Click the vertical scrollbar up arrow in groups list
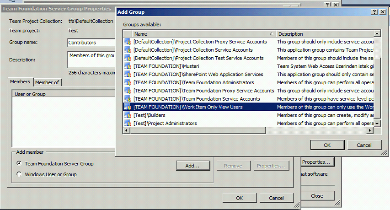390x210 pixels. 377,33
